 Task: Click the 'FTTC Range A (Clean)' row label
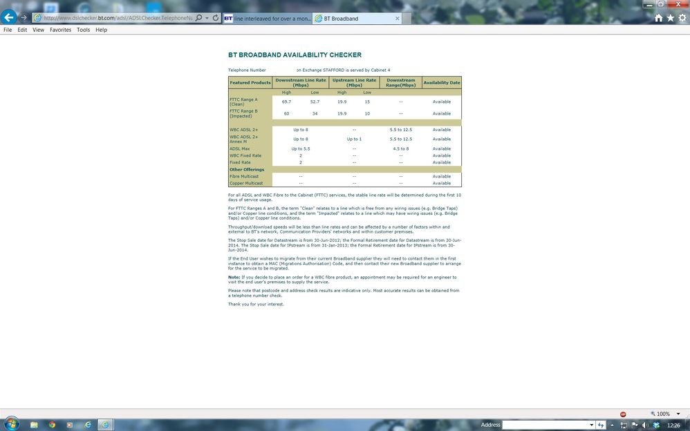coord(243,102)
